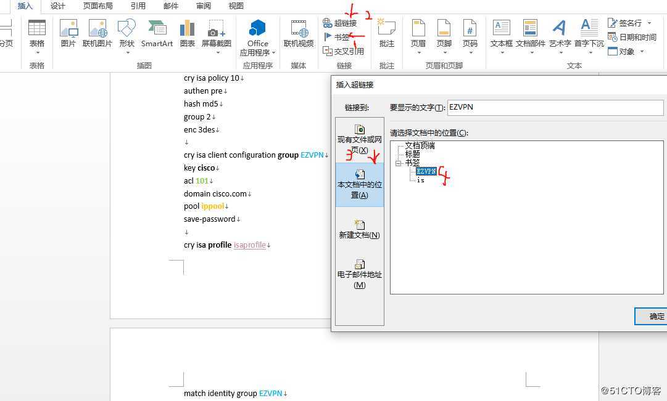Expand the Signature Line dropdown arrow
Viewport: 667px width, 401px height.
tap(649, 23)
